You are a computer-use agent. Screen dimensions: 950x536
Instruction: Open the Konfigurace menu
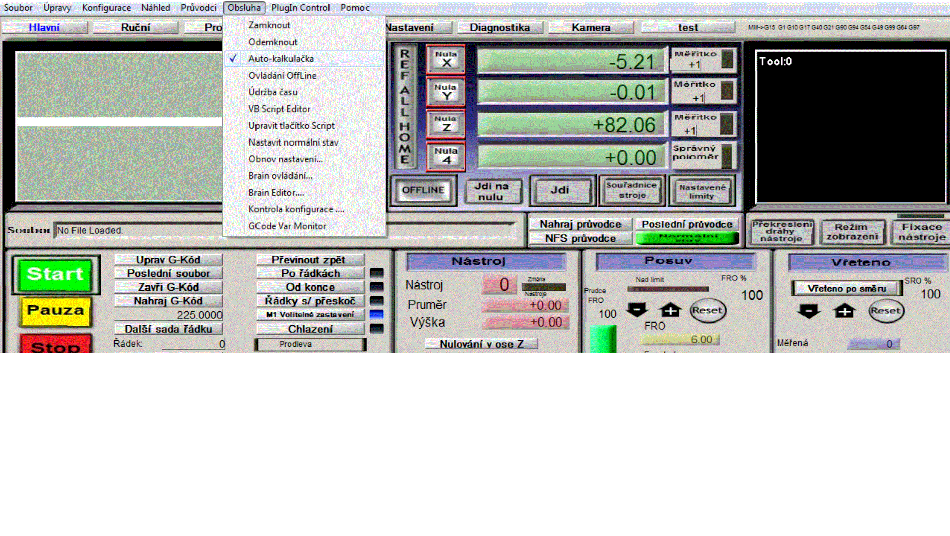[x=106, y=8]
